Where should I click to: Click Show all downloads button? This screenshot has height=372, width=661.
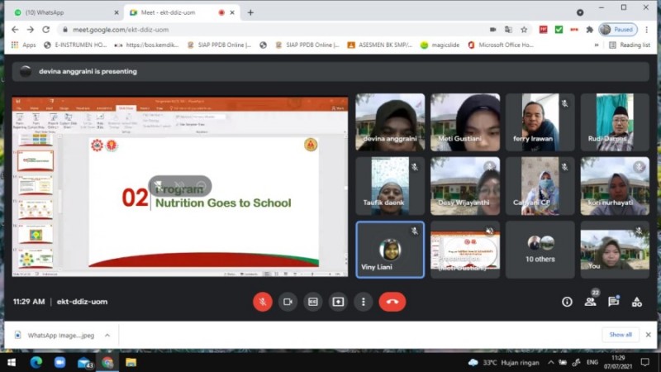620,335
